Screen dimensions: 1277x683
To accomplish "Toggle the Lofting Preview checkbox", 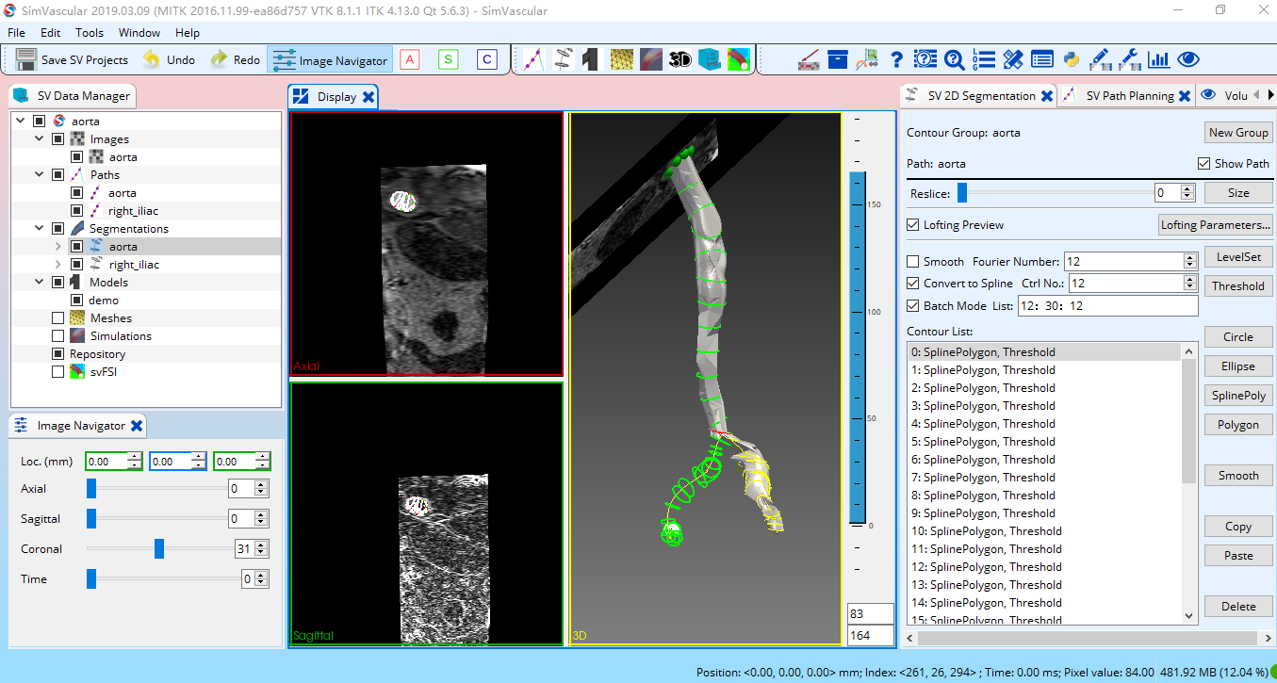I will 912,225.
